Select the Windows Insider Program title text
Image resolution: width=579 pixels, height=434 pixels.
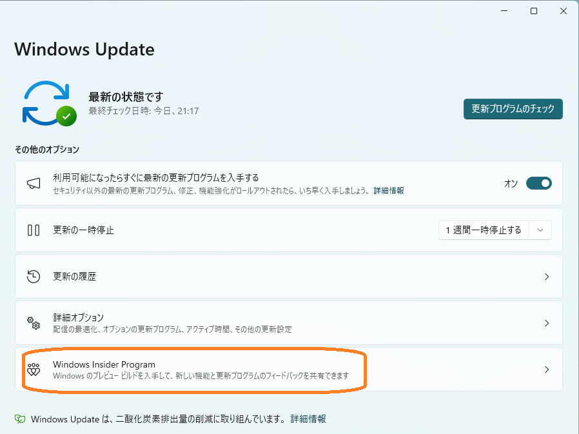click(x=104, y=364)
